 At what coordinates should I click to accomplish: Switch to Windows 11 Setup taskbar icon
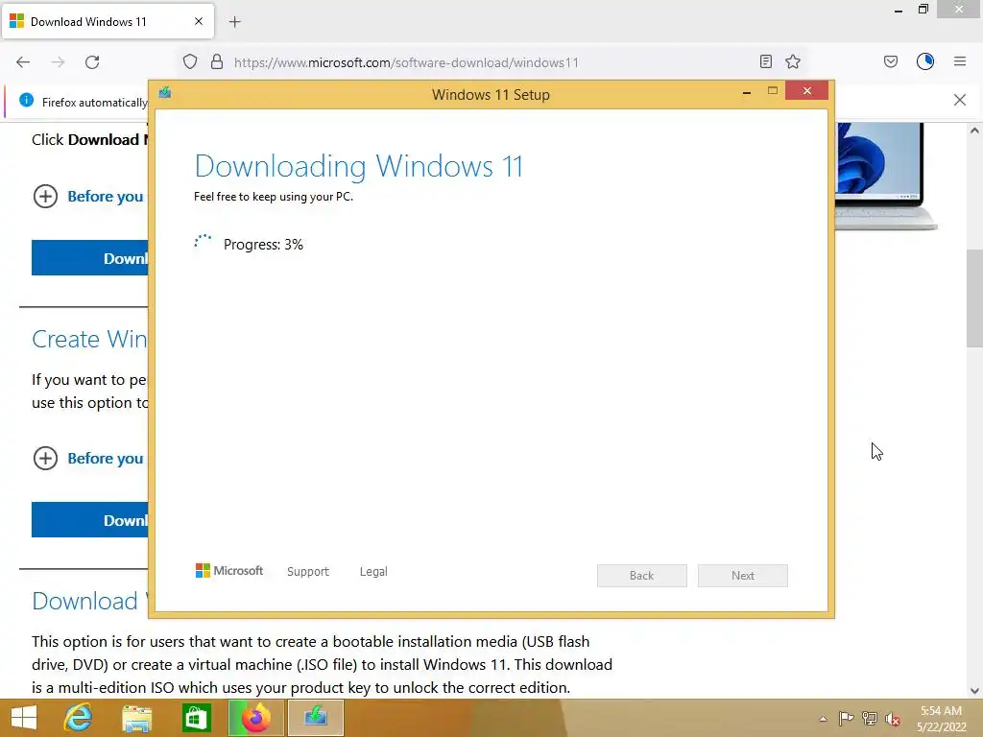pyautogui.click(x=315, y=718)
